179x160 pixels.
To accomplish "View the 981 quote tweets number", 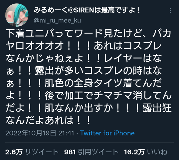I will click(70, 152).
